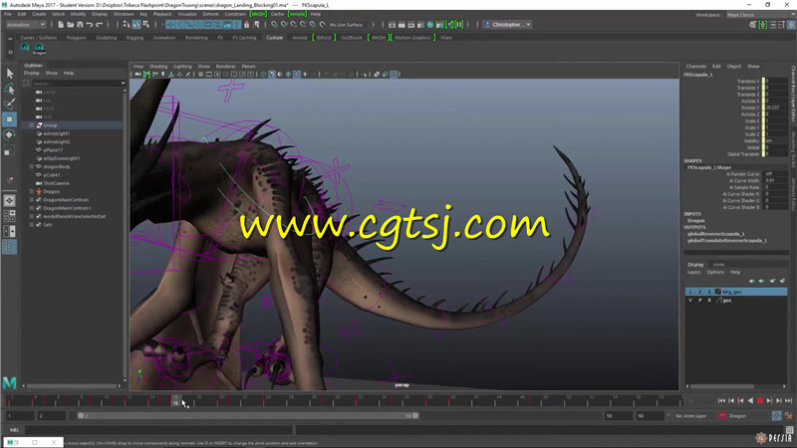Click the Hypershade sphere icon in status line

click(x=430, y=24)
